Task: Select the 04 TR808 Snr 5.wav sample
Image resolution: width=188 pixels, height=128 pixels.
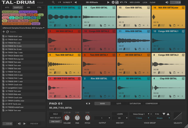Action: 13,46
